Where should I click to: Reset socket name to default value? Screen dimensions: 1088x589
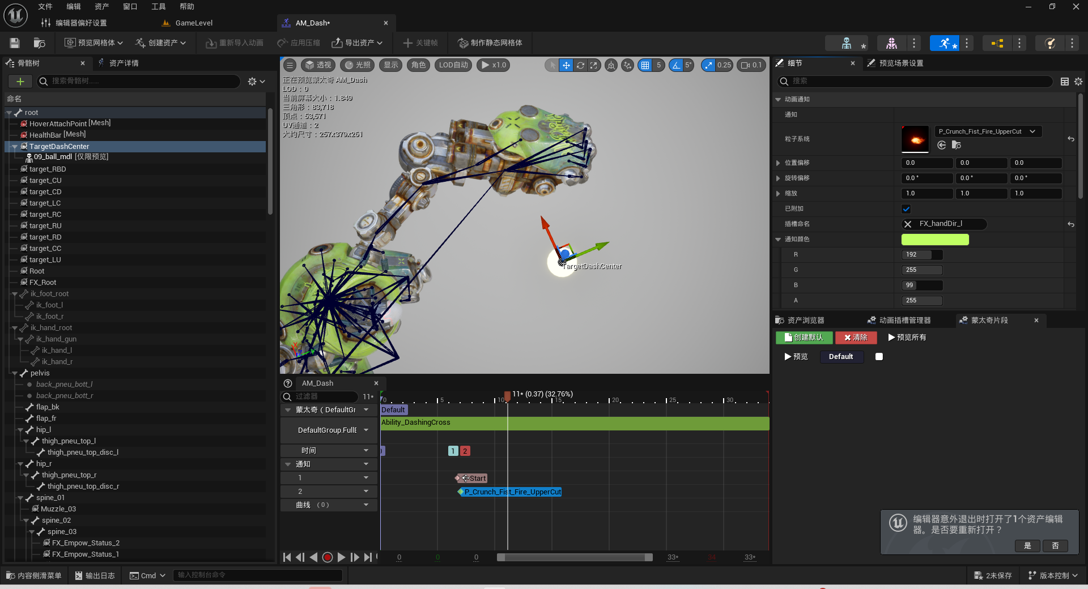click(x=1071, y=224)
